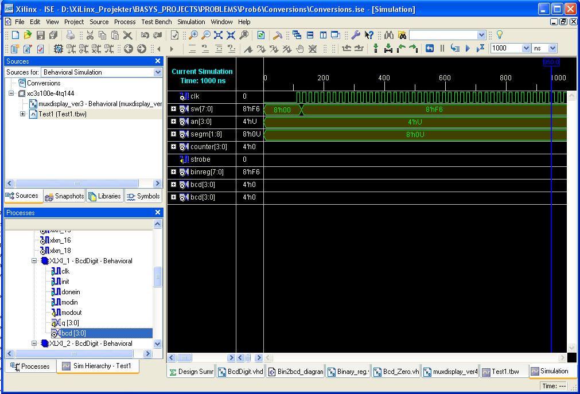Viewport: 580px width, 394px height.
Task: Click the hammer icon in the toolbar
Action: click(x=278, y=35)
